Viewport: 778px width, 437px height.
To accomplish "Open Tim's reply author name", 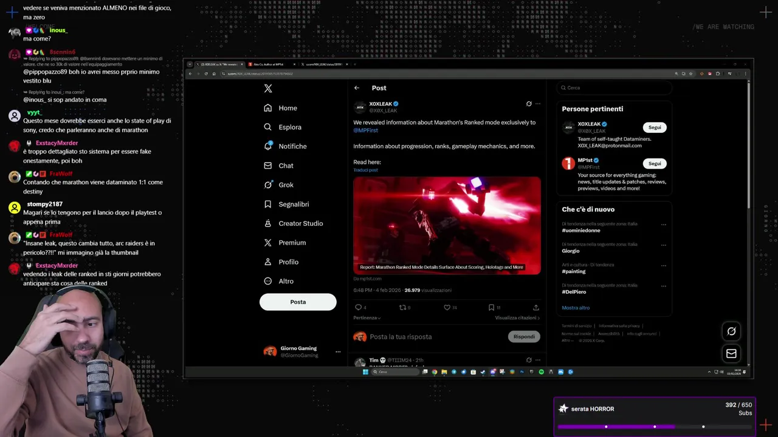I will [x=374, y=360].
